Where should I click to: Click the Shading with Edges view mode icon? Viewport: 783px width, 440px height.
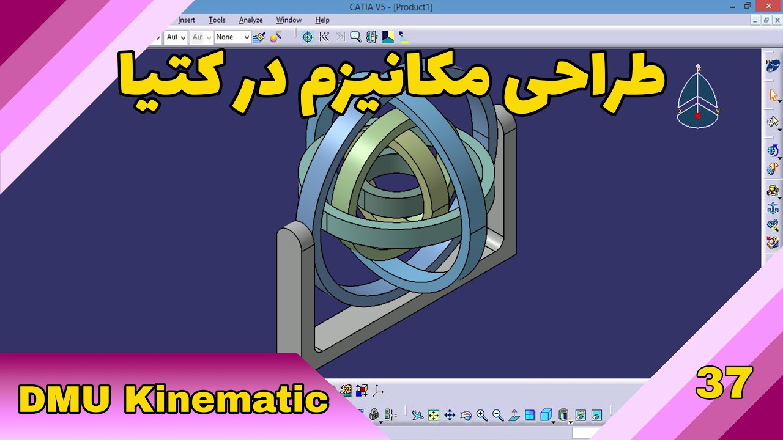563,415
